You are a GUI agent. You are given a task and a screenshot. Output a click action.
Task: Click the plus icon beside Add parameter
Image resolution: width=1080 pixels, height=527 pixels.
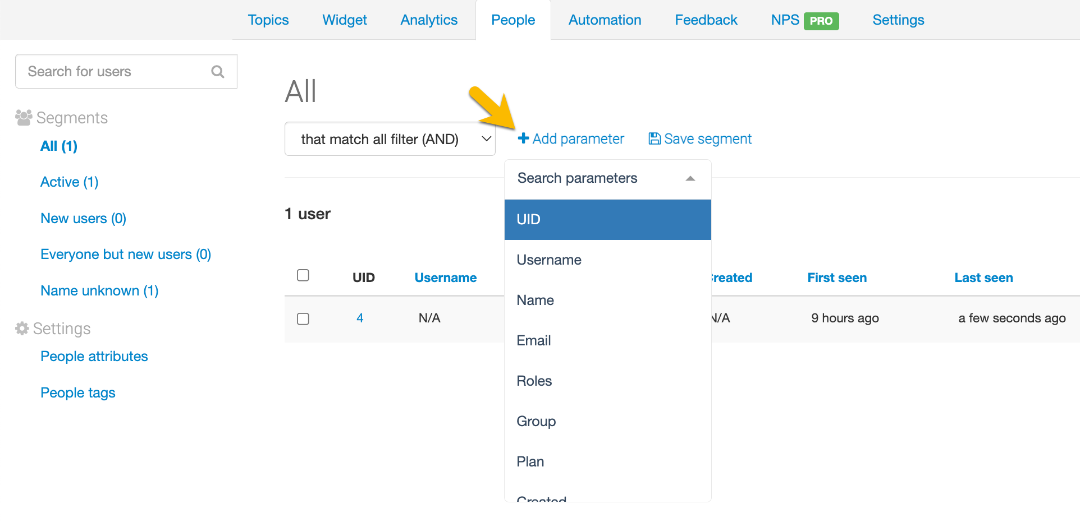(523, 138)
